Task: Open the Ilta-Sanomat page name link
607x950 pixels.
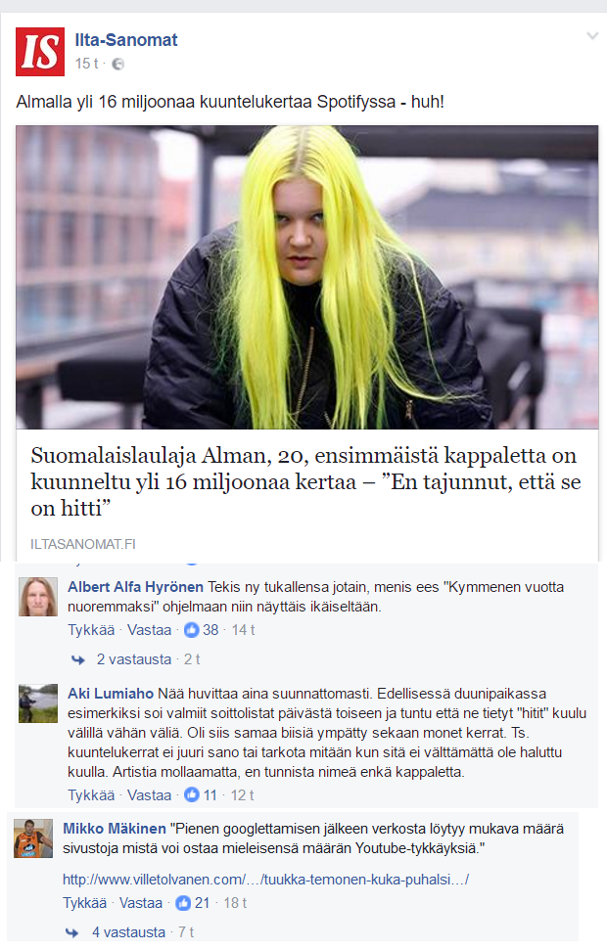Action: [x=126, y=40]
